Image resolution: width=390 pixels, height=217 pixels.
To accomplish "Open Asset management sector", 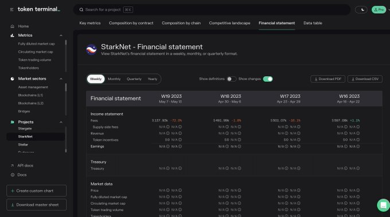I will pyautogui.click(x=33, y=87).
